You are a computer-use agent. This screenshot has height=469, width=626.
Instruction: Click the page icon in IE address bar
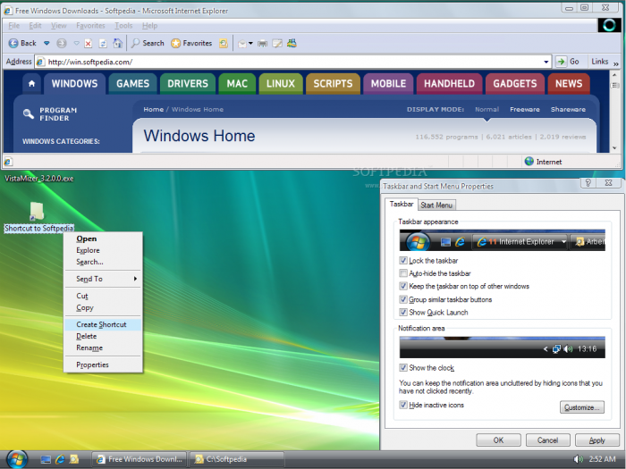tap(40, 62)
